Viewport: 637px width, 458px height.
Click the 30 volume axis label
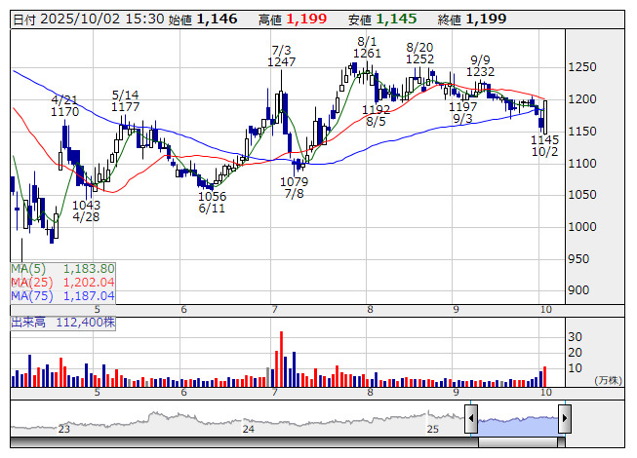(575, 337)
